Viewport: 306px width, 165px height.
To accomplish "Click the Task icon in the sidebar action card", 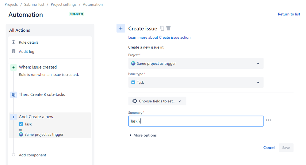I will [x=21, y=124].
